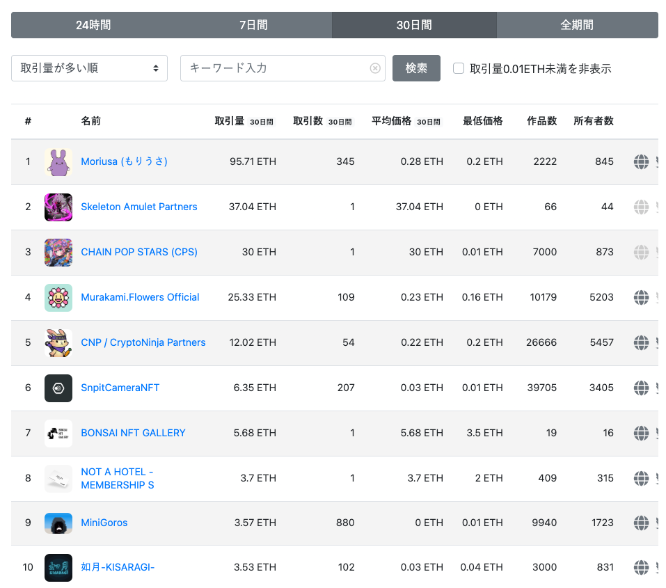Click the globe icon in CNP row
This screenshot has height=588, width=666.
pos(641,342)
